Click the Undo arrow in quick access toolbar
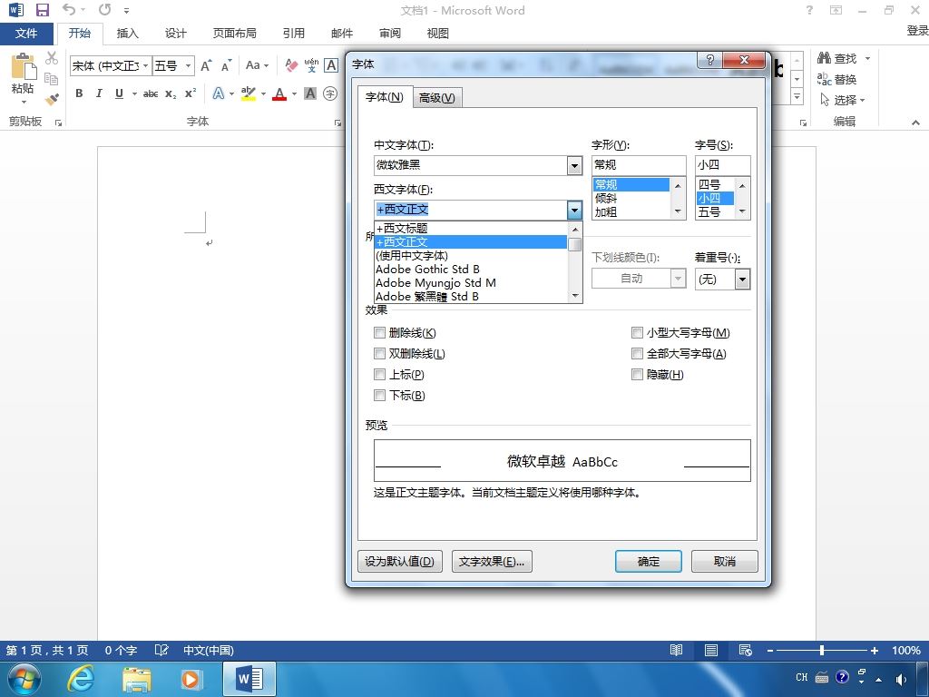Image resolution: width=929 pixels, height=697 pixels. pos(69,10)
